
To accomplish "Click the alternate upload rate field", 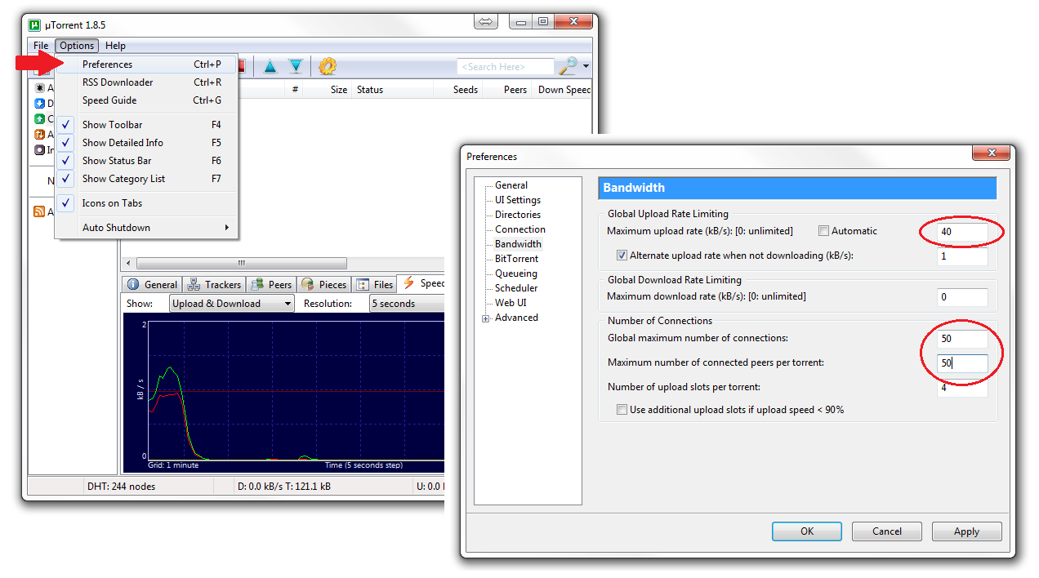I will coord(962,256).
